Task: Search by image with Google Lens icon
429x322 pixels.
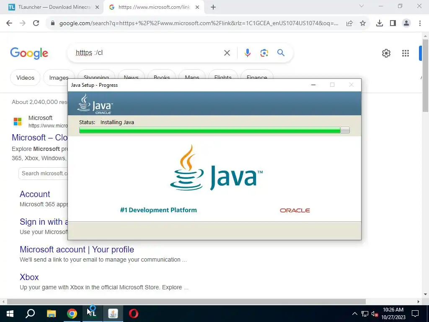Action: [x=264, y=53]
